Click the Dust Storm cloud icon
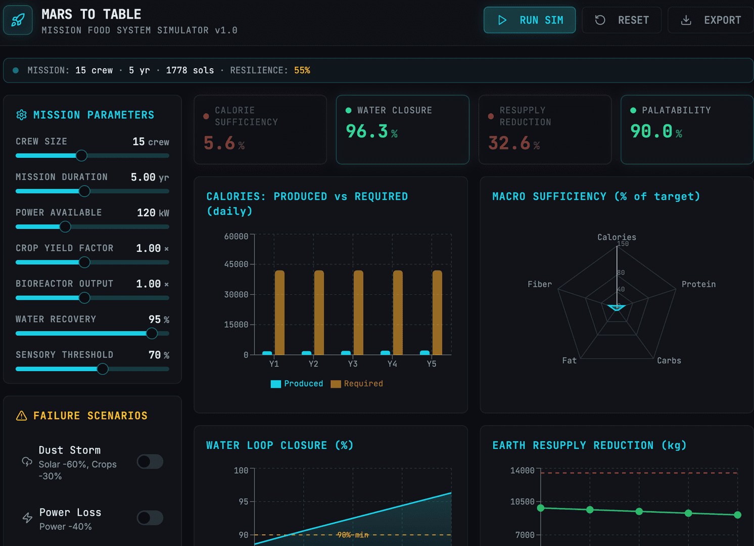Screen dimensions: 754x546 pos(27,462)
